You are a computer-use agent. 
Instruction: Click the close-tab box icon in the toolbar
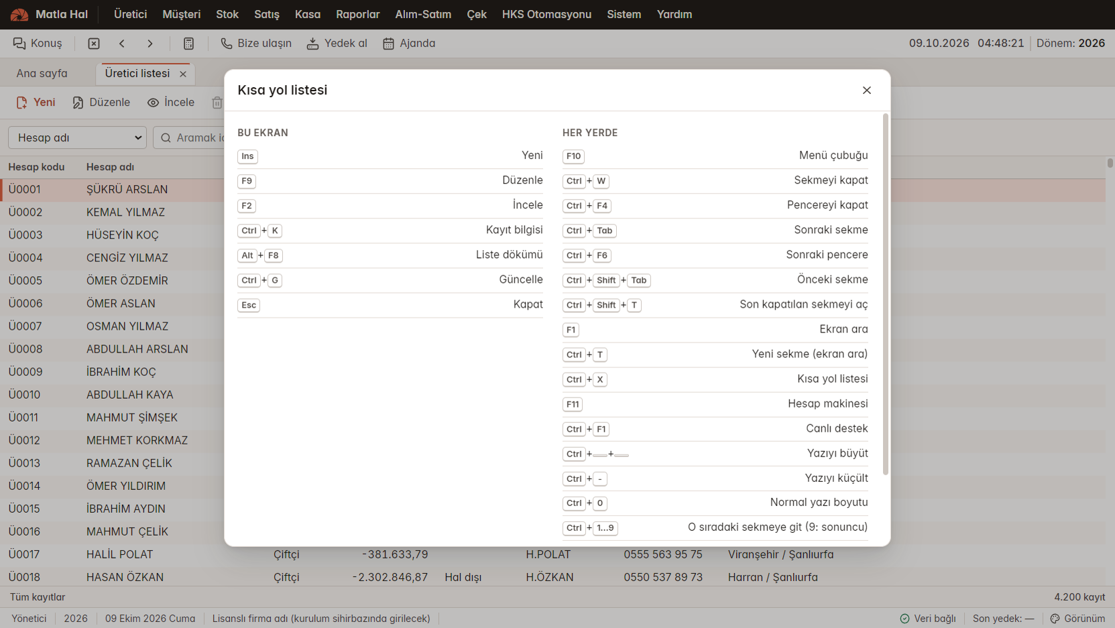(94, 44)
